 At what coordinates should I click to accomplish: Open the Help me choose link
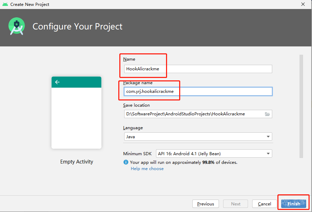point(147,169)
